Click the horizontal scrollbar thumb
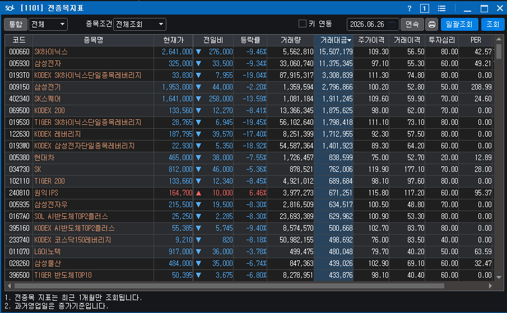 tap(229, 286)
